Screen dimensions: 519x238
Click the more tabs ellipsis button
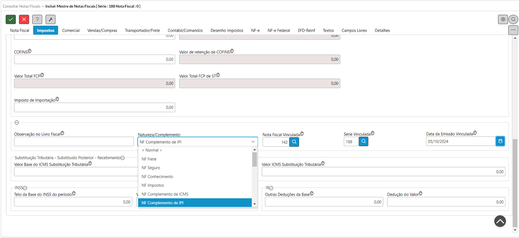coord(513,30)
